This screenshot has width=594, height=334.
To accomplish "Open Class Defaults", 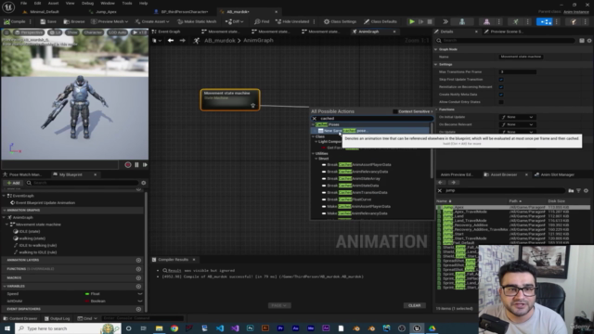I will (381, 21).
